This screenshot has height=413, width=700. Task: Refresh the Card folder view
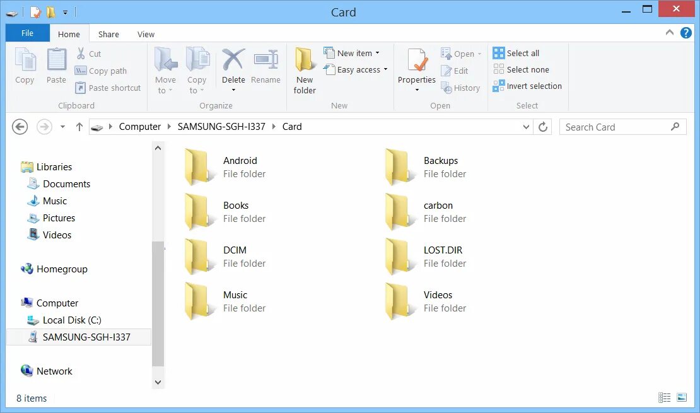(x=543, y=127)
